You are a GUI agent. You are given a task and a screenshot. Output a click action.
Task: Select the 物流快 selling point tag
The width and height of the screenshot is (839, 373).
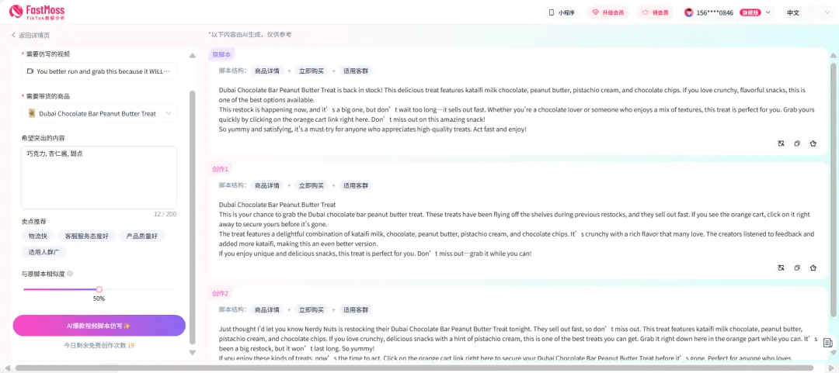pos(38,236)
